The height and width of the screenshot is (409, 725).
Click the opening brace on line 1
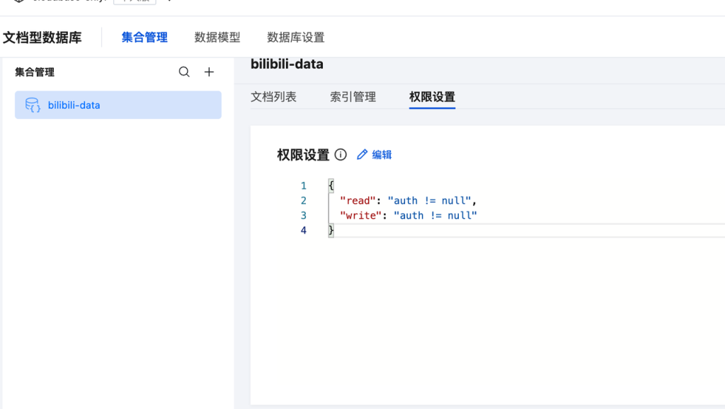click(331, 185)
